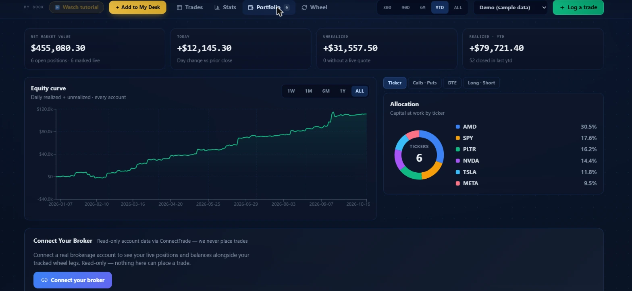The height and width of the screenshot is (291, 632).
Task: Click the META pink color swatch
Action: click(x=457, y=183)
